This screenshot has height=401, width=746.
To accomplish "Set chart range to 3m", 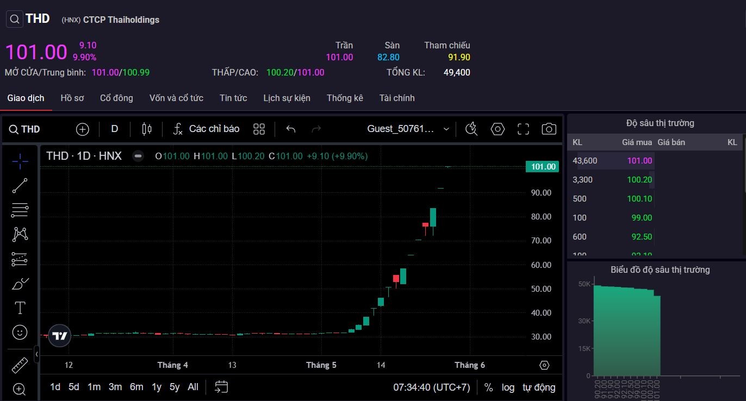I will coord(115,387).
